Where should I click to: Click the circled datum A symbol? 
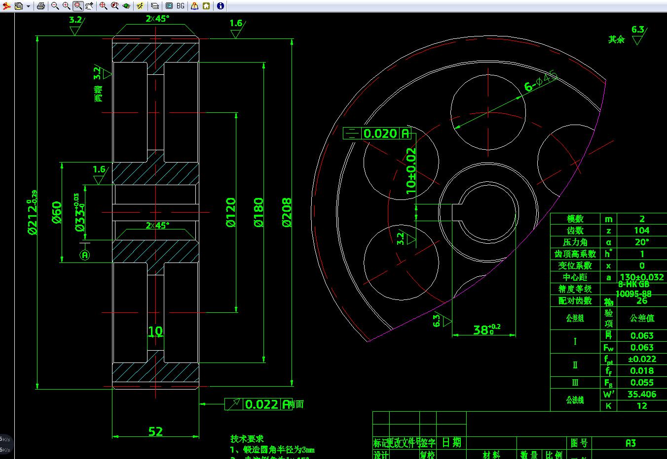pyautogui.click(x=85, y=255)
